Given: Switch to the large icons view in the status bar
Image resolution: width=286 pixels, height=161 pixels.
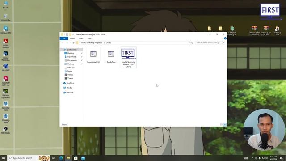Looking at the screenshot, I should 225,125.
